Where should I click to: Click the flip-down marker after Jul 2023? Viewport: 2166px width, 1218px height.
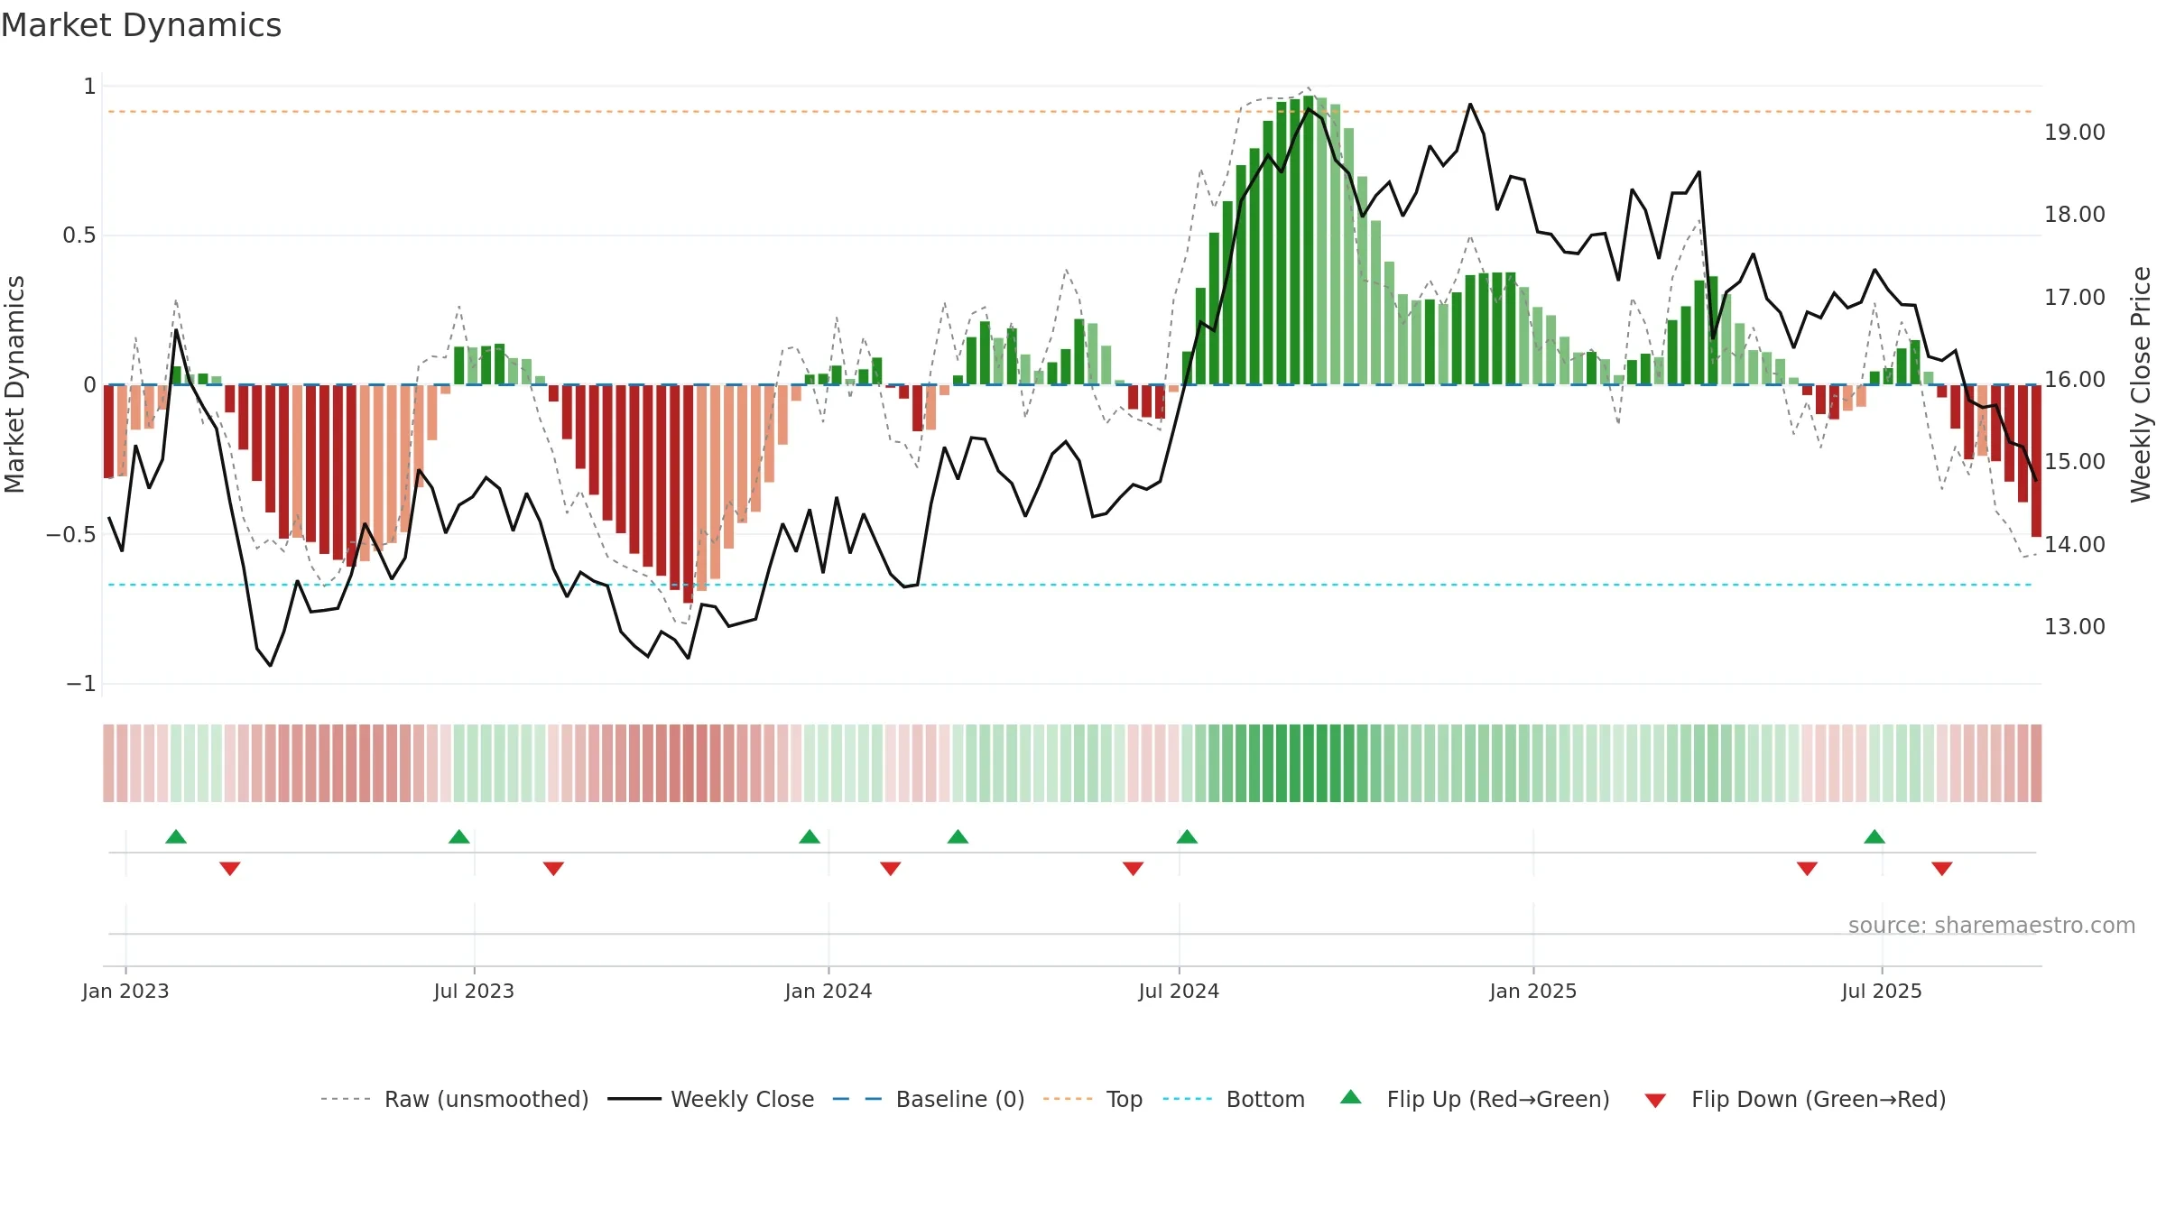553,869
